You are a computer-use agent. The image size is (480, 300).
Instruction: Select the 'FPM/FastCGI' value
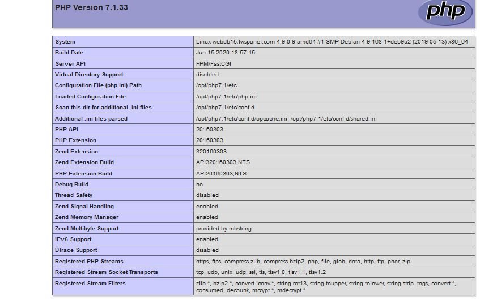coord(214,63)
